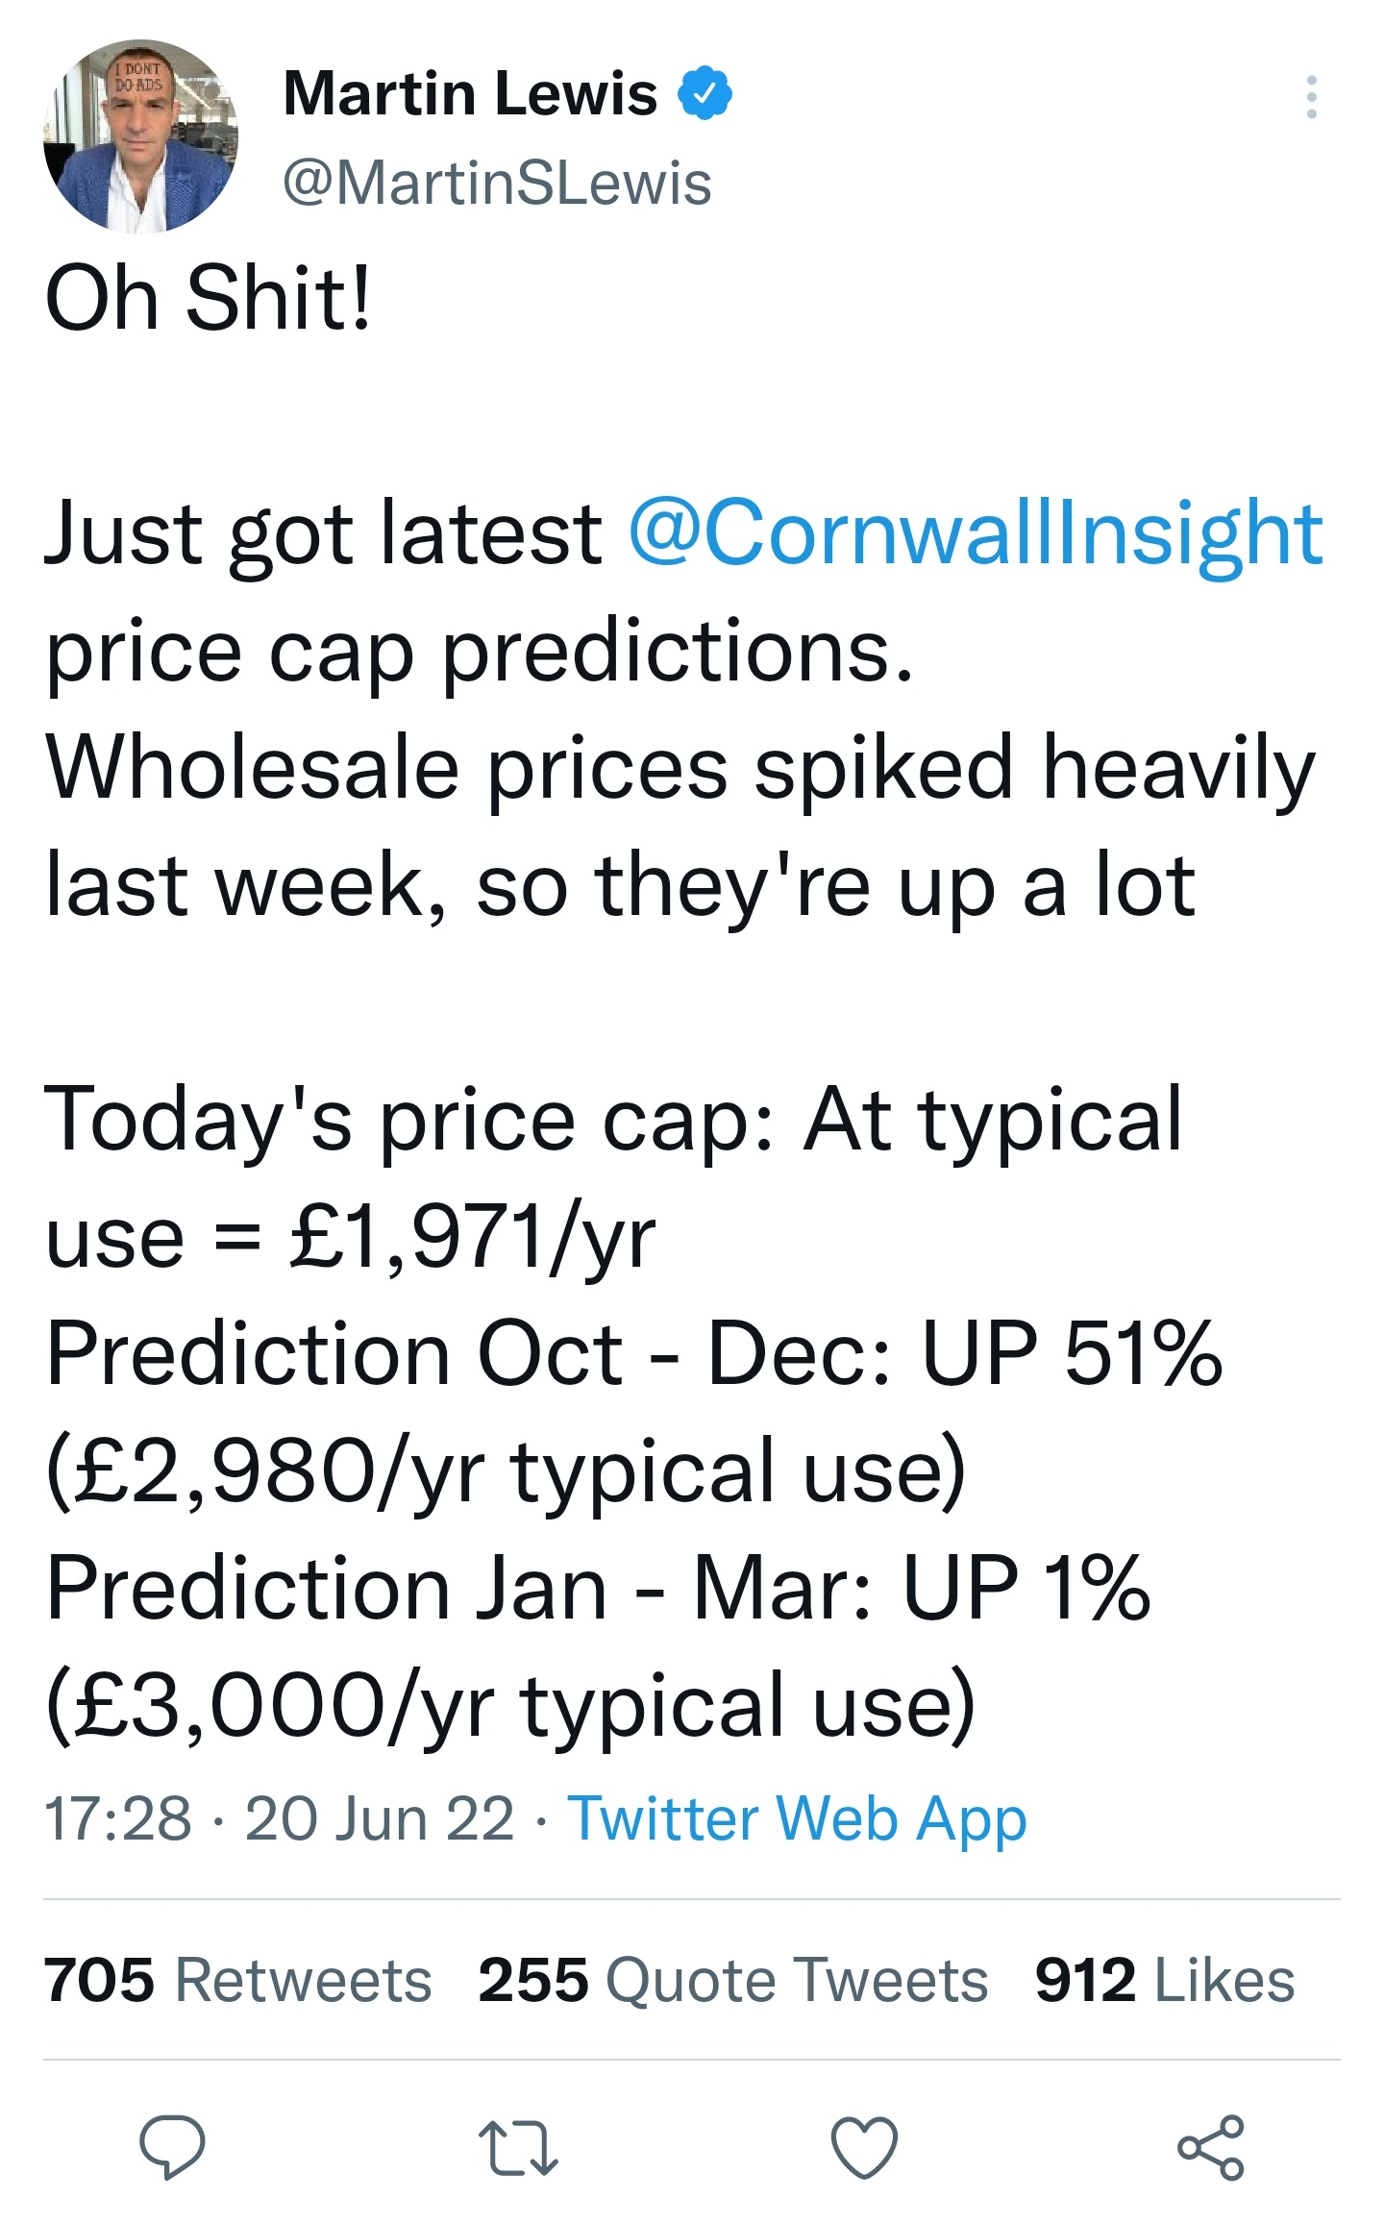
Task: Tap the 'Prediction Oct - Dec: UP 51%' line
Action: [634, 1353]
